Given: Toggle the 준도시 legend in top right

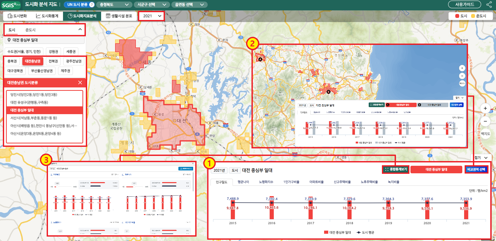Looking at the screenshot, I should click(473, 16).
